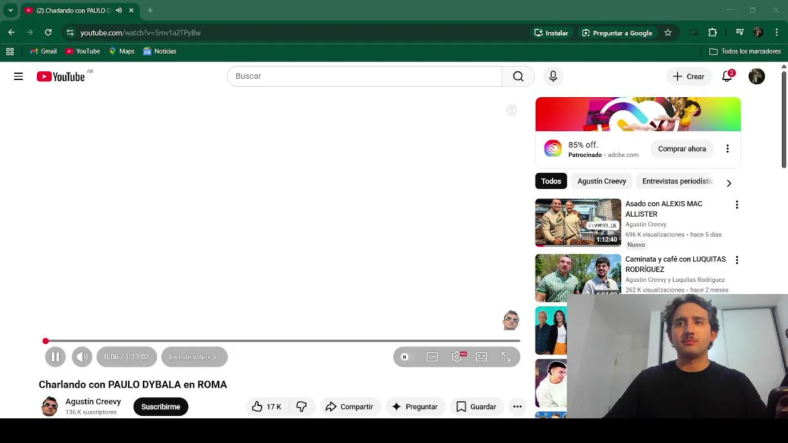Focus the Buscar search field
788x443 pixels.
tap(364, 76)
